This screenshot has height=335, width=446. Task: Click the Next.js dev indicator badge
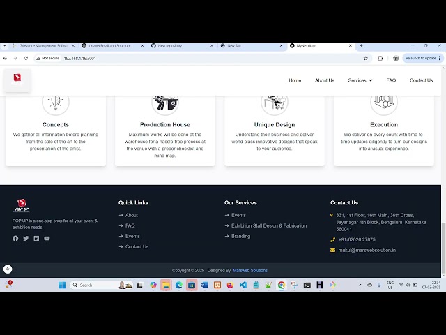tap(8, 269)
